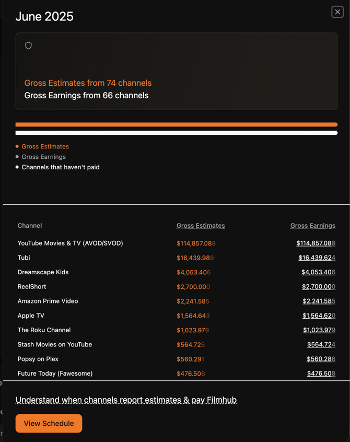The height and width of the screenshot is (442, 350).
Task: Click ReelShort gross earnings amount
Action: [x=318, y=287]
